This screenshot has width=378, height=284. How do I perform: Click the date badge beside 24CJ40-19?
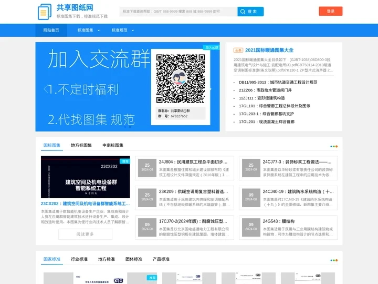pyautogui.click(x=251, y=198)
